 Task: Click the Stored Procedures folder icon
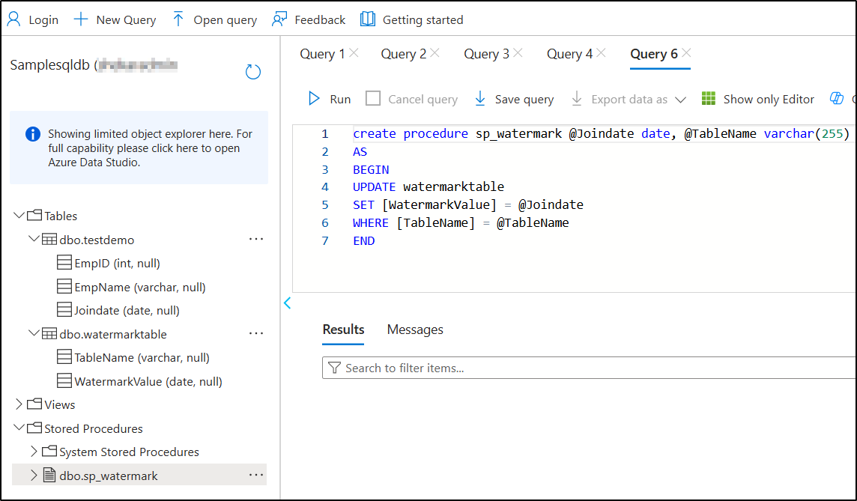coord(34,428)
